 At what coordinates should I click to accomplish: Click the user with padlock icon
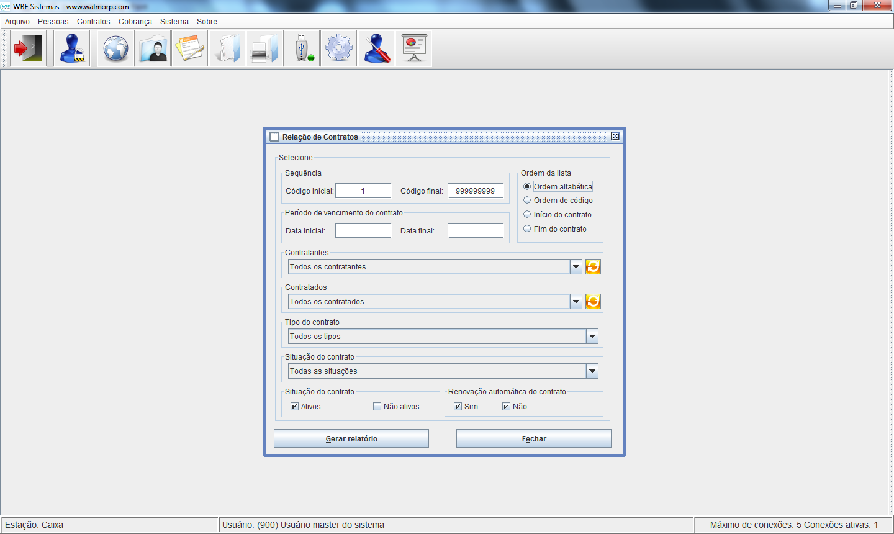point(72,48)
